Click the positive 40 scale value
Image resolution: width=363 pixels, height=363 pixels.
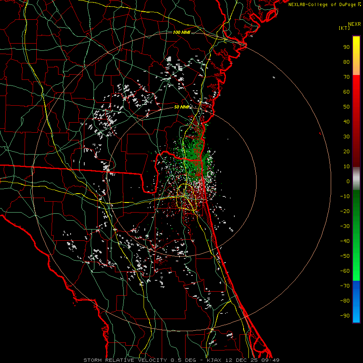[x=346, y=122]
